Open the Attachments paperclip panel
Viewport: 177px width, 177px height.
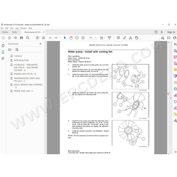3,58
